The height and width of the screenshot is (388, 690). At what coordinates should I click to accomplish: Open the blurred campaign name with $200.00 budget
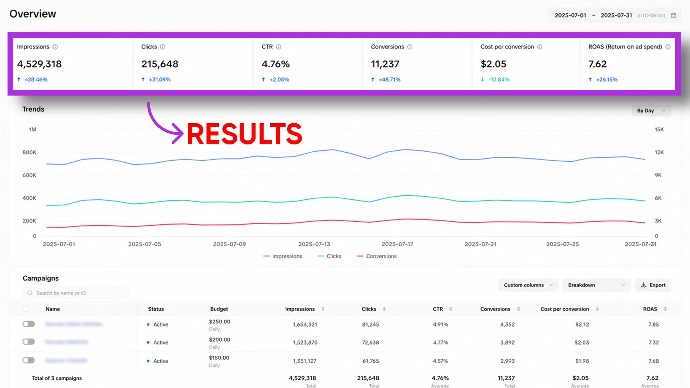click(x=66, y=342)
